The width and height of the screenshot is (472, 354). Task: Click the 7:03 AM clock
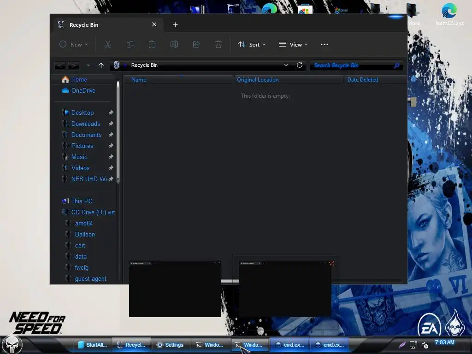click(445, 342)
